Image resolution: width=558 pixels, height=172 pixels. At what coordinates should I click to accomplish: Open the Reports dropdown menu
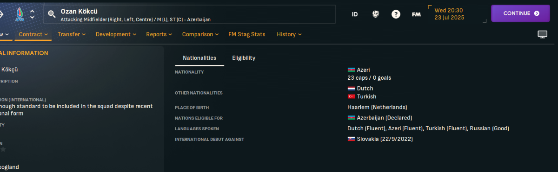coord(159,34)
